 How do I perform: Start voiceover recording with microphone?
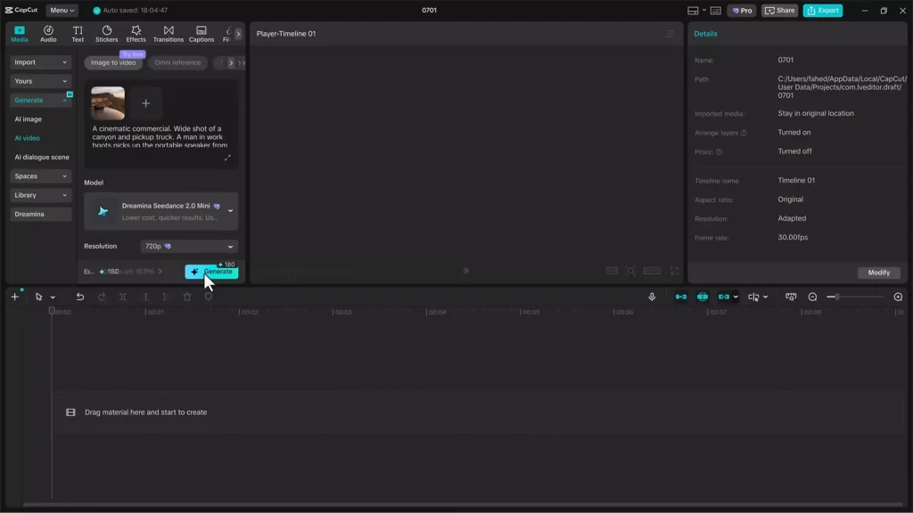[x=652, y=297]
